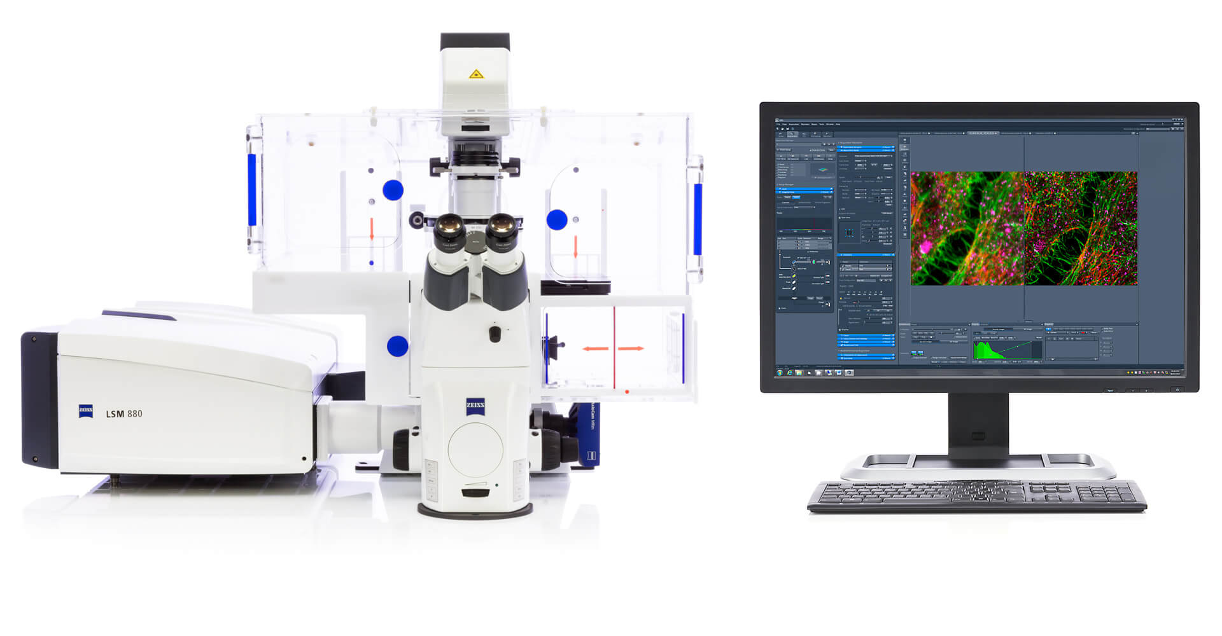Screen dimensions: 1222x636
Task: Open the Acquisition menu in the menu bar
Action: [x=794, y=124]
